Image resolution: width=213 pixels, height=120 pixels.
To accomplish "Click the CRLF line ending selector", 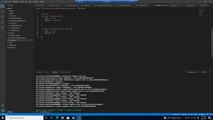I will [x=196, y=114].
